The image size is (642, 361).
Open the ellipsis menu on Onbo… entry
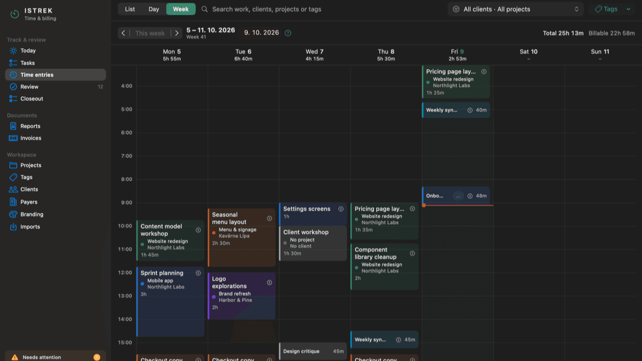pos(457,196)
